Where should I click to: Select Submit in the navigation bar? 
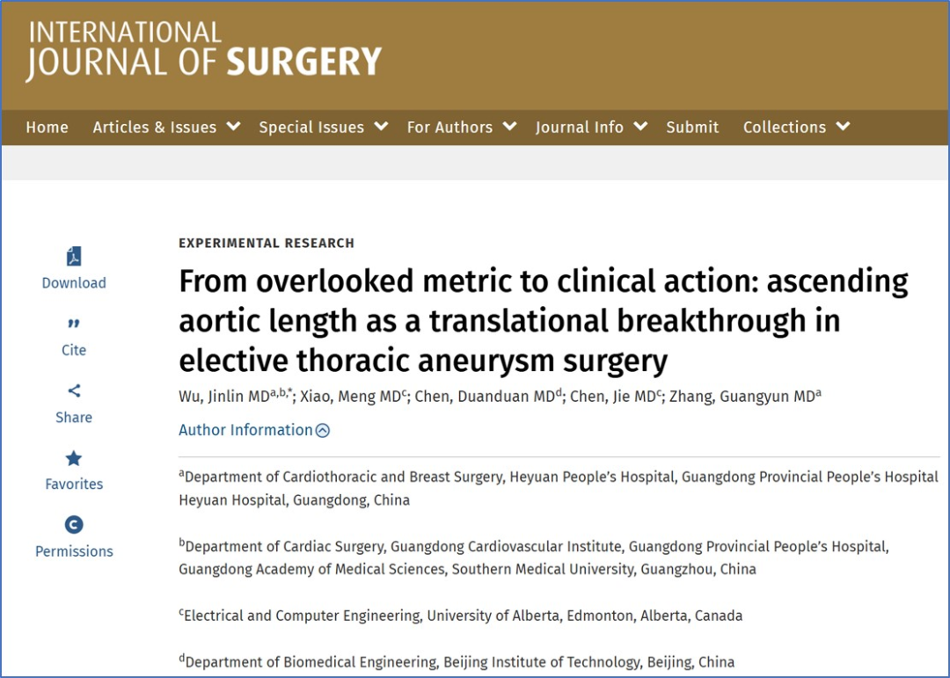(x=692, y=128)
